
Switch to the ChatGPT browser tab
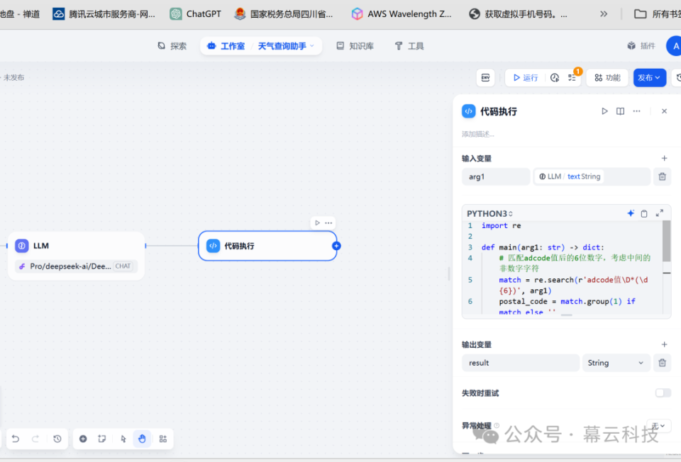tap(194, 13)
